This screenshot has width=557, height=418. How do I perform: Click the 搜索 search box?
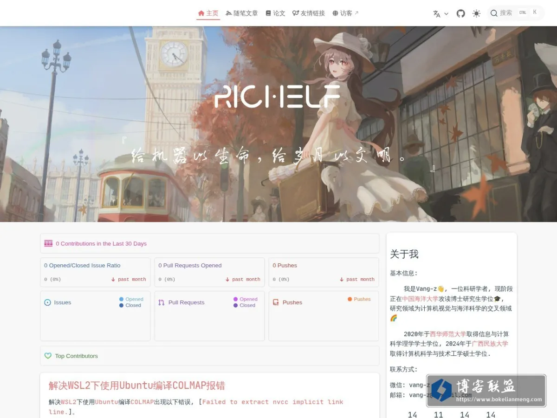click(516, 13)
